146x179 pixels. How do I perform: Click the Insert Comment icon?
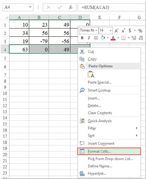coord(82,143)
